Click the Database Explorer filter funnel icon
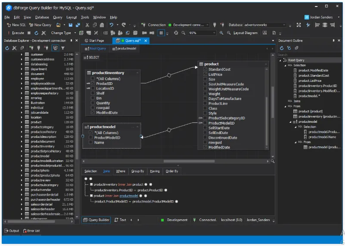The width and height of the screenshot is (345, 246). tap(63, 48)
